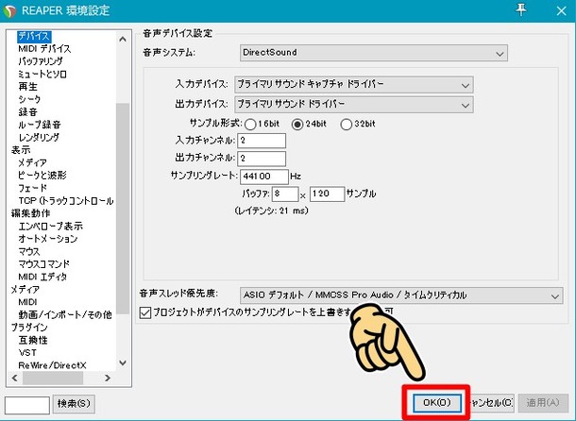Click the buffer sample field showing 120
Image resolution: width=576 pixels, height=421 pixels.
[x=327, y=194]
